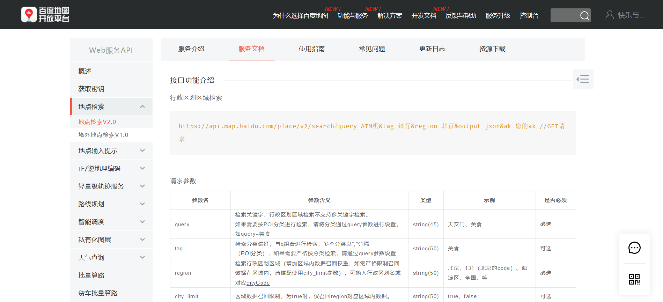
Task: Open 解决方案 menu
Action: 390,16
